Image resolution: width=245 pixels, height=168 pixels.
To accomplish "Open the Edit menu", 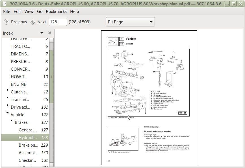I will click(x=17, y=12).
